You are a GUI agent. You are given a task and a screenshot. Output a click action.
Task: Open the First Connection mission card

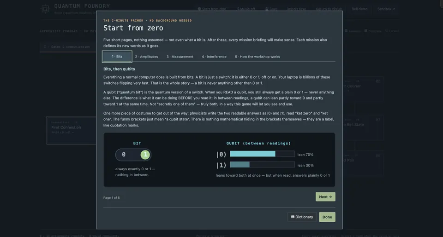click(71, 130)
